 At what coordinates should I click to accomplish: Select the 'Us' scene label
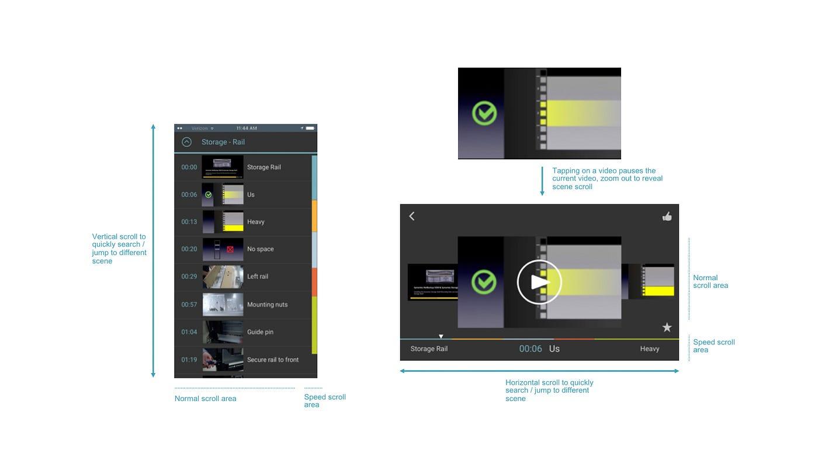coord(251,194)
